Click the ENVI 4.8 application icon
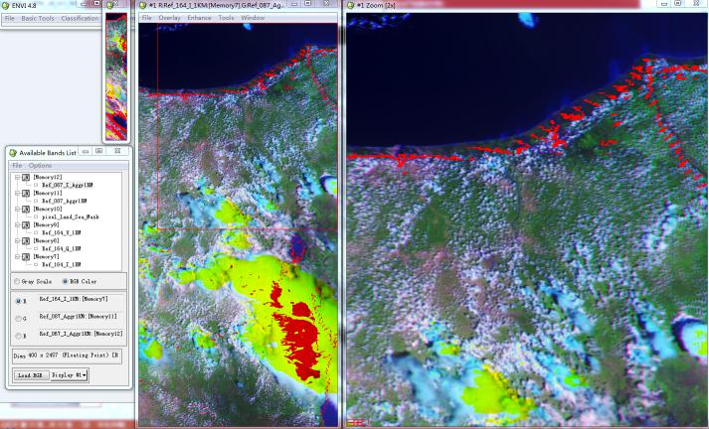Viewport: 709px width, 429px height. [8, 6]
